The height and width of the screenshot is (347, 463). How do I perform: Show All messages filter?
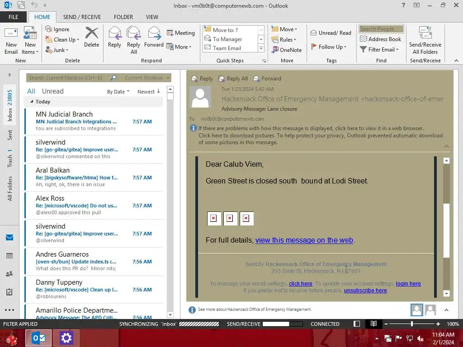click(x=31, y=91)
